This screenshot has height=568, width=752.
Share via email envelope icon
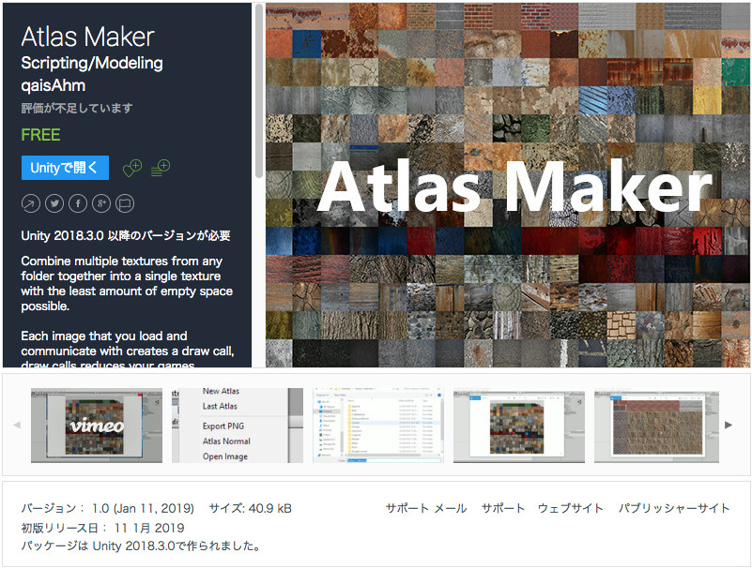tap(125, 203)
